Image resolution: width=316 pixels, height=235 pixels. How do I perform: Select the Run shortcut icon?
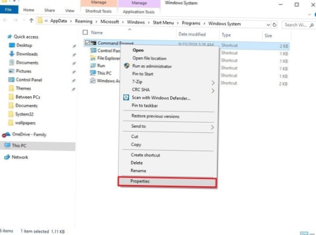pyautogui.click(x=93, y=66)
